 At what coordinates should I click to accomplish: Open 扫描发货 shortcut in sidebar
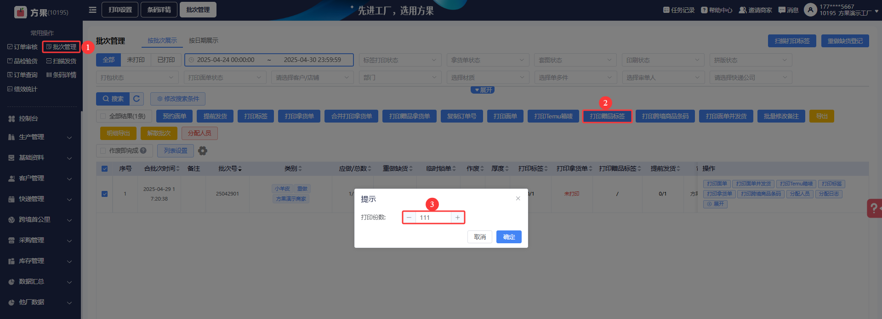[x=61, y=61]
